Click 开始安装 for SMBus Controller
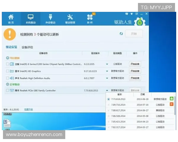Screen dimensions: 178x142 coord(135,64)
